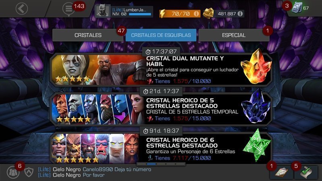Image resolution: width=322 pixels, height=181 pixels.
Task: Open Cristal Heroico de 5 Estrellas Destacado
Action: tap(161, 109)
